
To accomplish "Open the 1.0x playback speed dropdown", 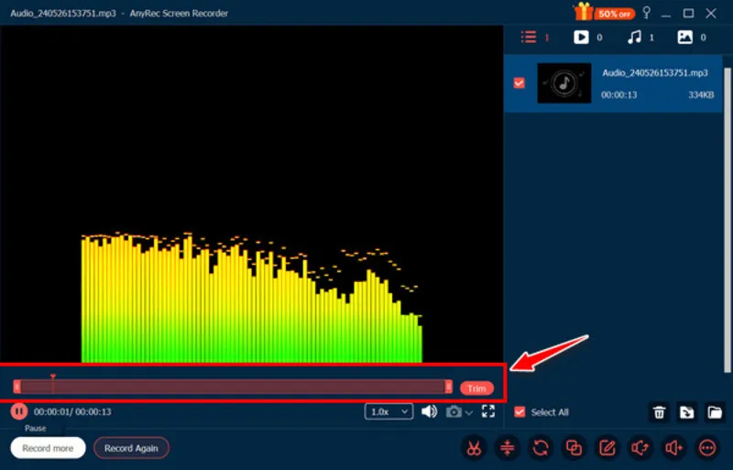I will click(389, 412).
